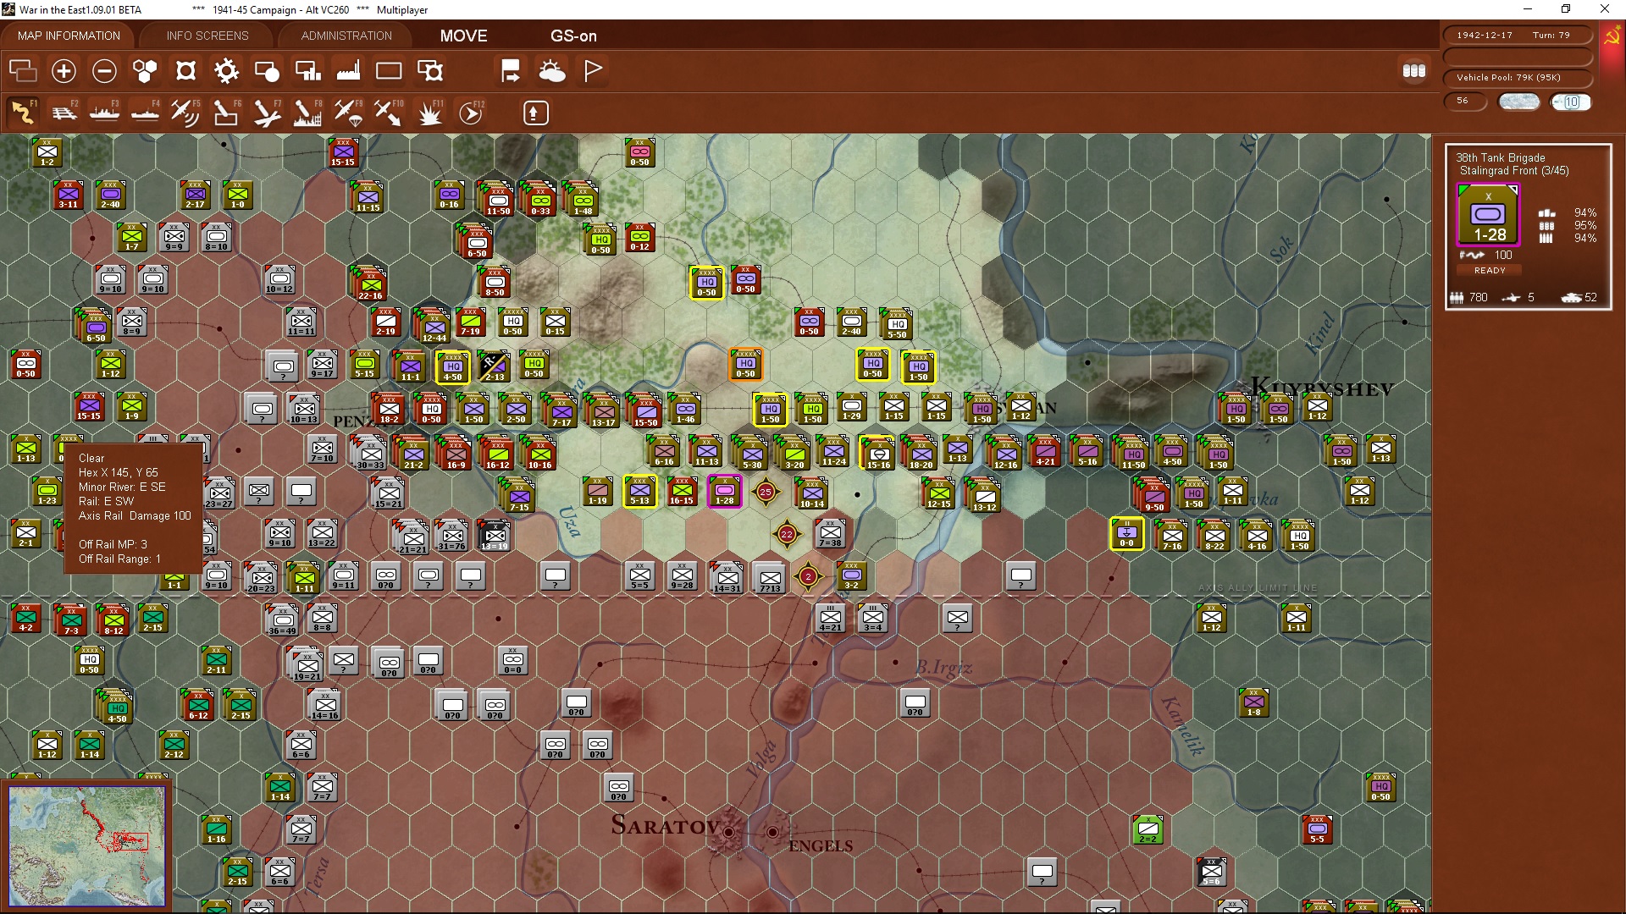The width and height of the screenshot is (1626, 914).
Task: Expand the ADMINISTRATION tab
Action: click(x=346, y=36)
